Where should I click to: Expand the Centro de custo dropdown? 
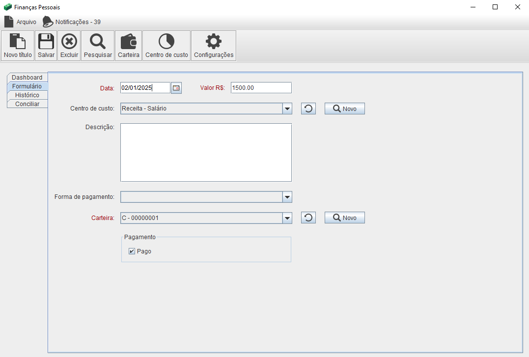[x=287, y=109]
